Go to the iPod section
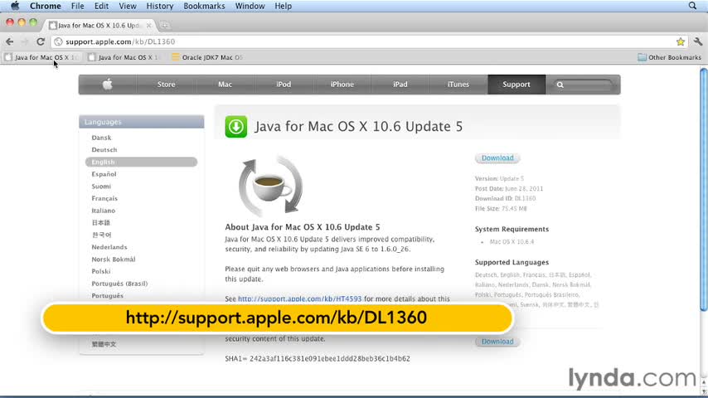This screenshot has height=398, width=708. pyautogui.click(x=284, y=85)
